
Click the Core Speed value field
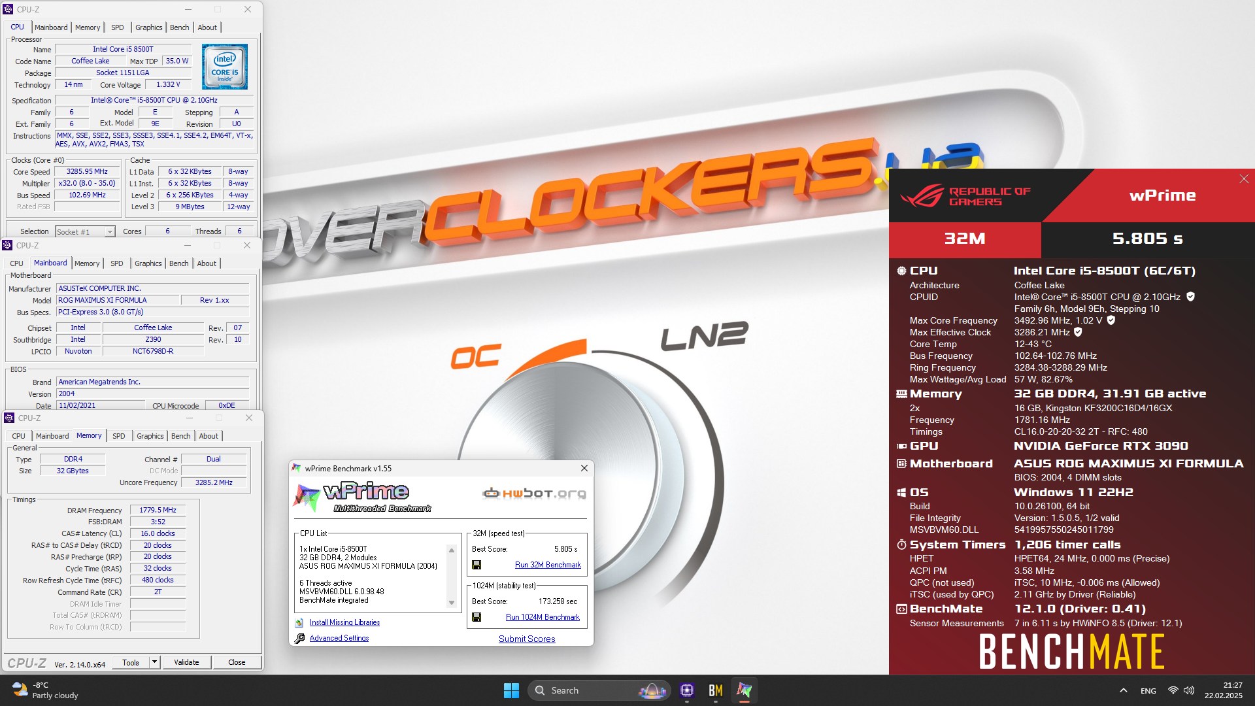coord(87,171)
